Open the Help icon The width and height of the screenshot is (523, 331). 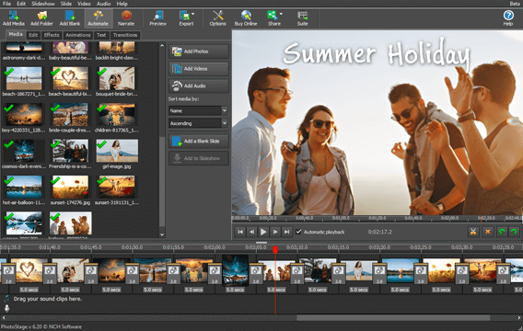point(508,18)
